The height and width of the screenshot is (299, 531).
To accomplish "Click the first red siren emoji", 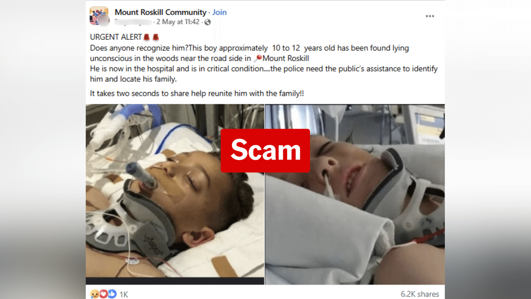I will click(146, 37).
